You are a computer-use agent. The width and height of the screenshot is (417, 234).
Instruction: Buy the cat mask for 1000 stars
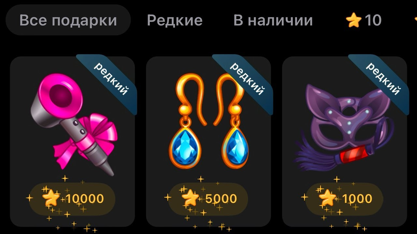click(344, 198)
